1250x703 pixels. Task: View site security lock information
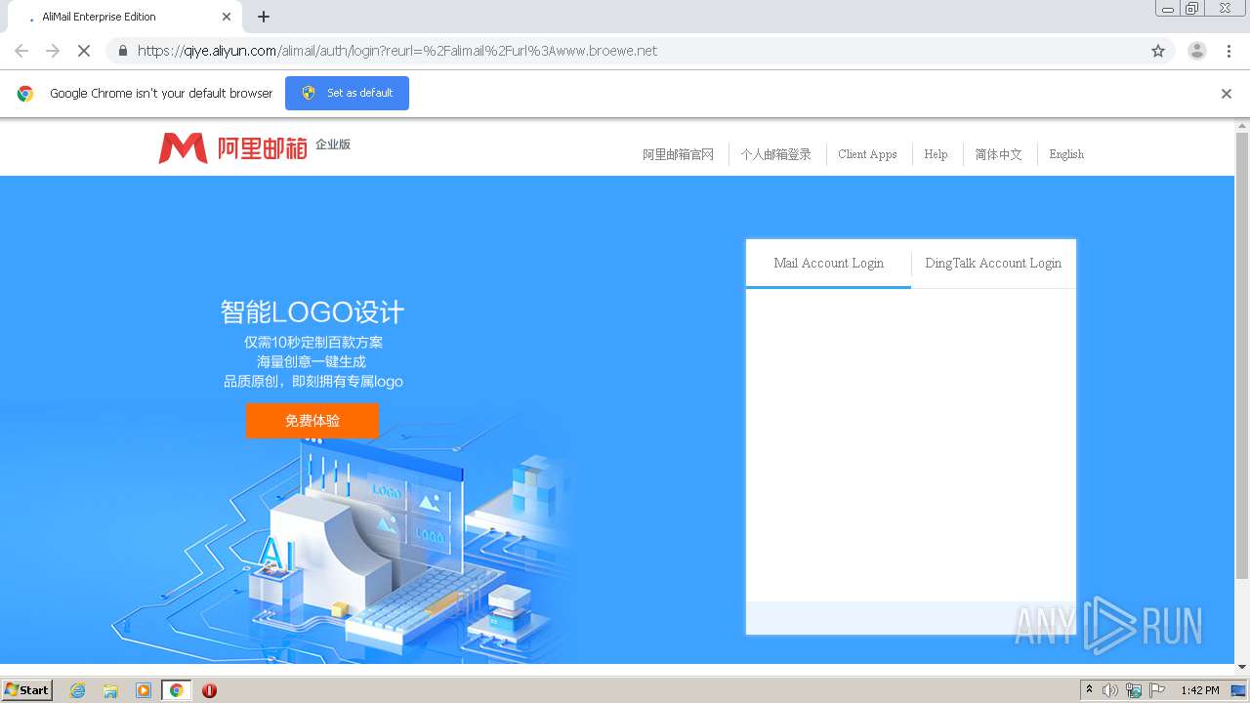pos(122,51)
